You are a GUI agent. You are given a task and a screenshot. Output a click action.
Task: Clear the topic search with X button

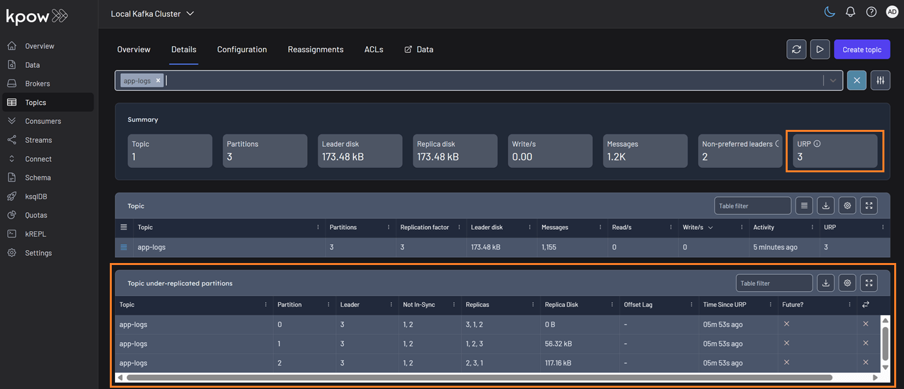click(857, 80)
